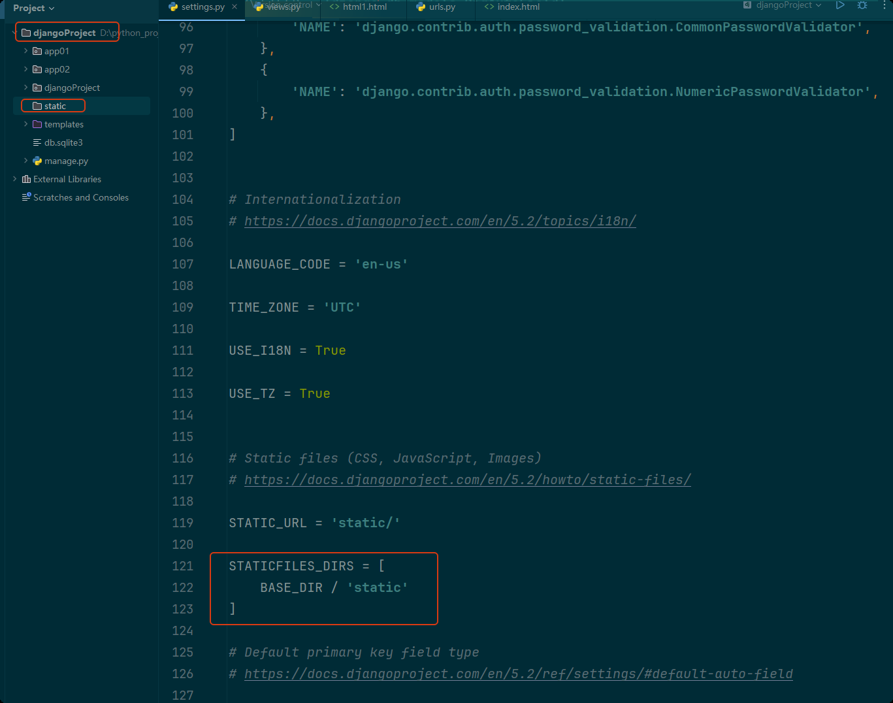Click the purple templates folder icon
The width and height of the screenshot is (893, 703).
click(37, 124)
